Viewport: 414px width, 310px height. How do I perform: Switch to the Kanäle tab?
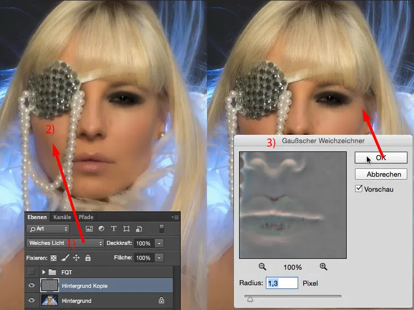point(62,217)
